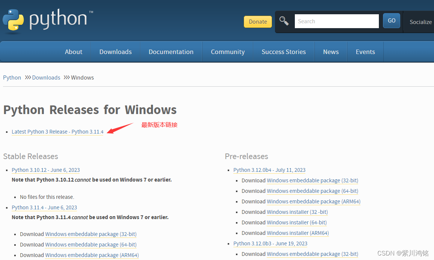Viewport: 434px width, 260px height.
Task: Download Windows embeddable package (ARM64) for 3.11.4
Action: (x=92, y=255)
